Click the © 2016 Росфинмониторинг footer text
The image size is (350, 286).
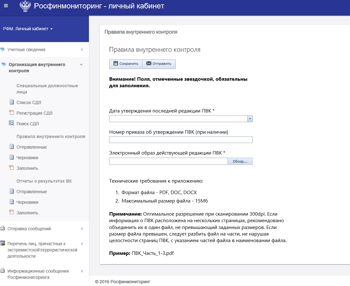tap(123, 282)
